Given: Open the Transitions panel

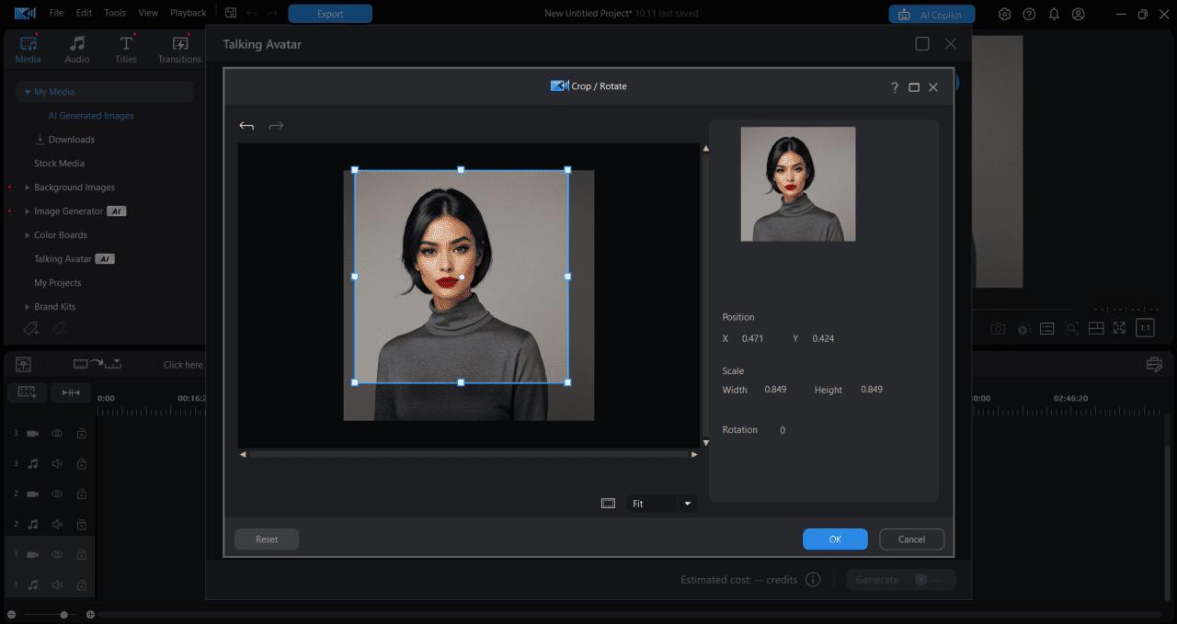Looking at the screenshot, I should point(178,48).
